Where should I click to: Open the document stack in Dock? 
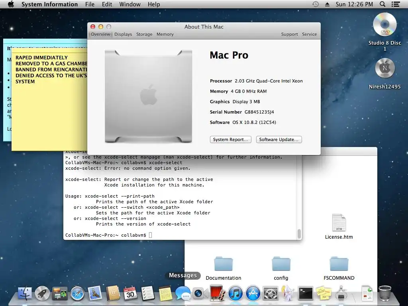(367, 293)
